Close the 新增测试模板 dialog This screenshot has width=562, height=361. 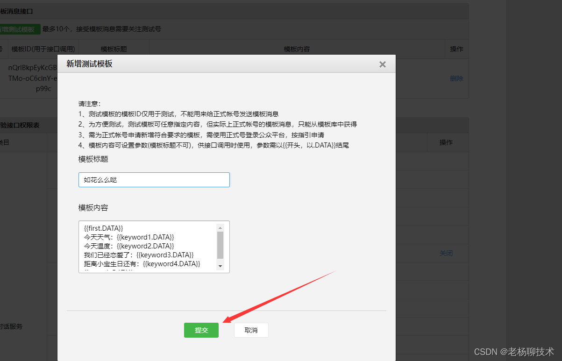pos(383,64)
